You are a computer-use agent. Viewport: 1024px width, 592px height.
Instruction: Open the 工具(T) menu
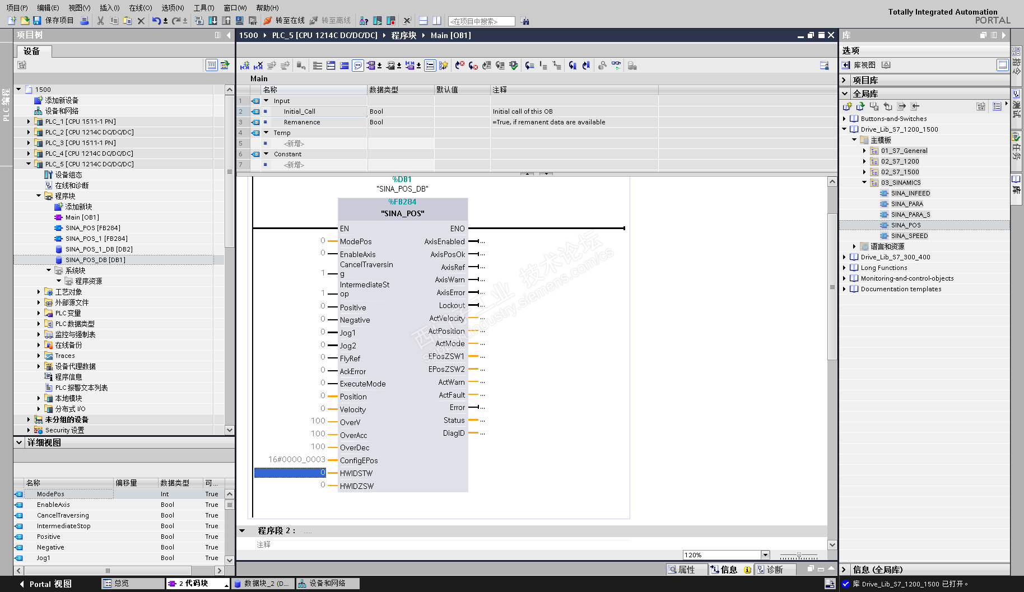[x=204, y=8]
